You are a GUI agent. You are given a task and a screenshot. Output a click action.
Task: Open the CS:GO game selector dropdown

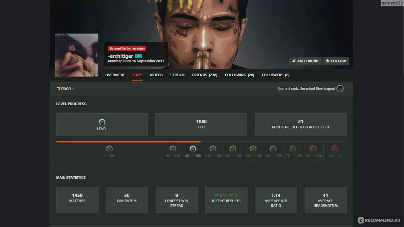tap(65, 89)
